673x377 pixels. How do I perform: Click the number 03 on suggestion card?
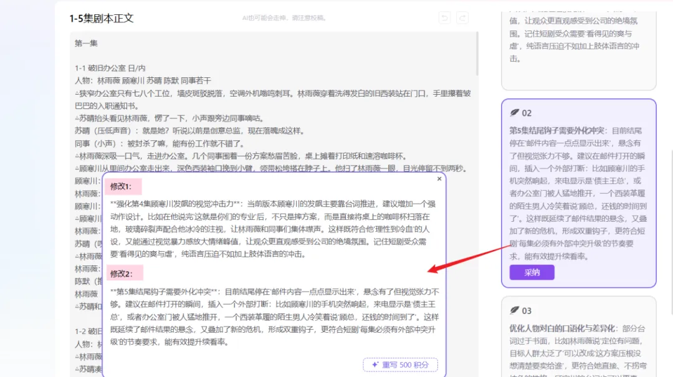527,310
